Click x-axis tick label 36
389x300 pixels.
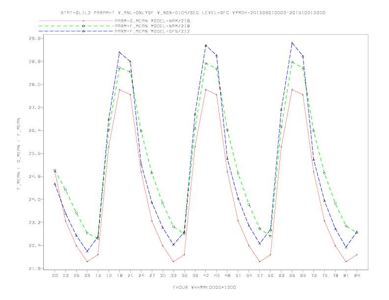[x=184, y=275]
